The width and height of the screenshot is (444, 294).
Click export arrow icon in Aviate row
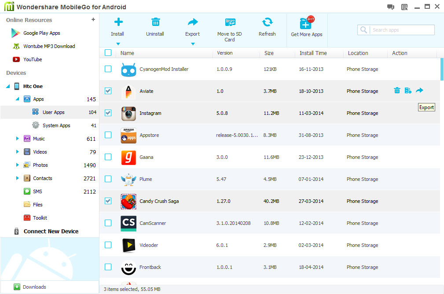tap(419, 90)
